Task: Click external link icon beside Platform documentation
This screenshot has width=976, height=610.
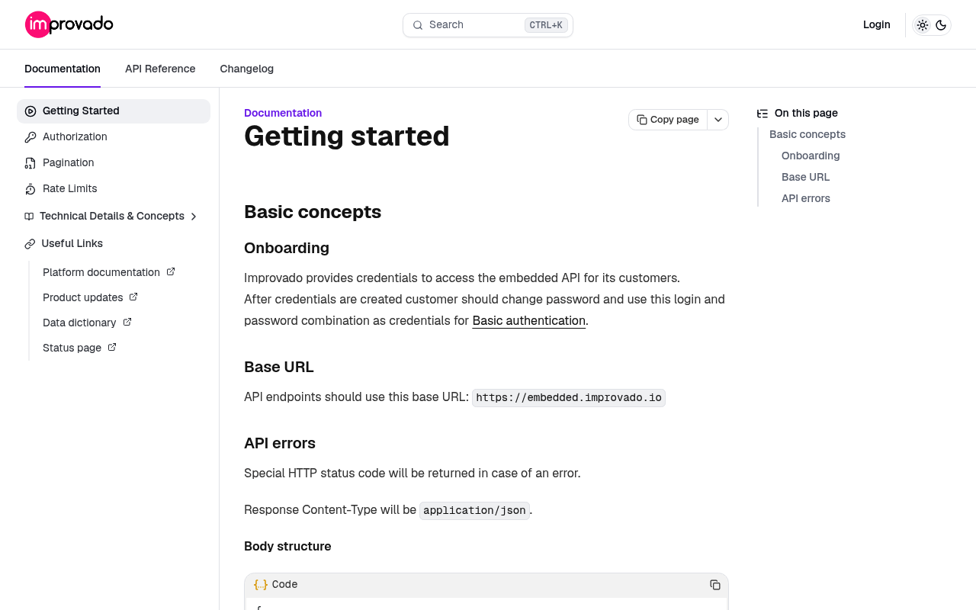Action: coord(171,271)
